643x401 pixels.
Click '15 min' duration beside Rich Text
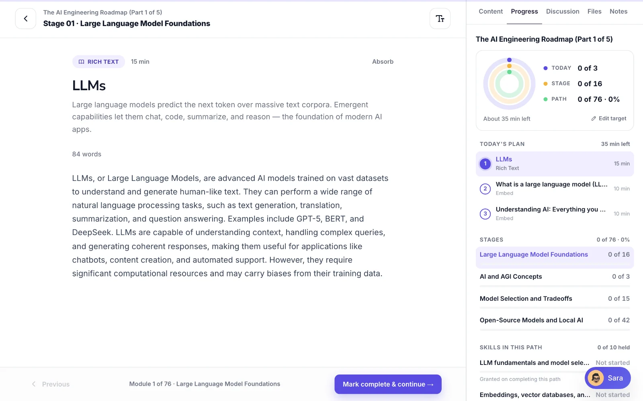click(x=140, y=62)
